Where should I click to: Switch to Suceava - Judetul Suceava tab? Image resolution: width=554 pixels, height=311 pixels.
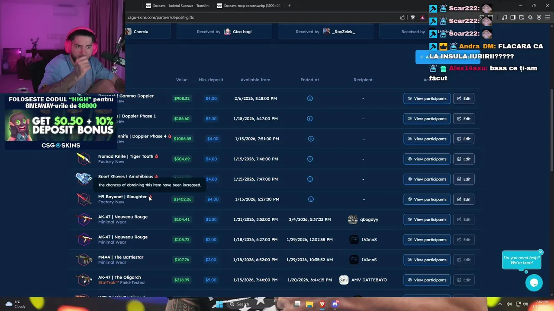tap(177, 6)
